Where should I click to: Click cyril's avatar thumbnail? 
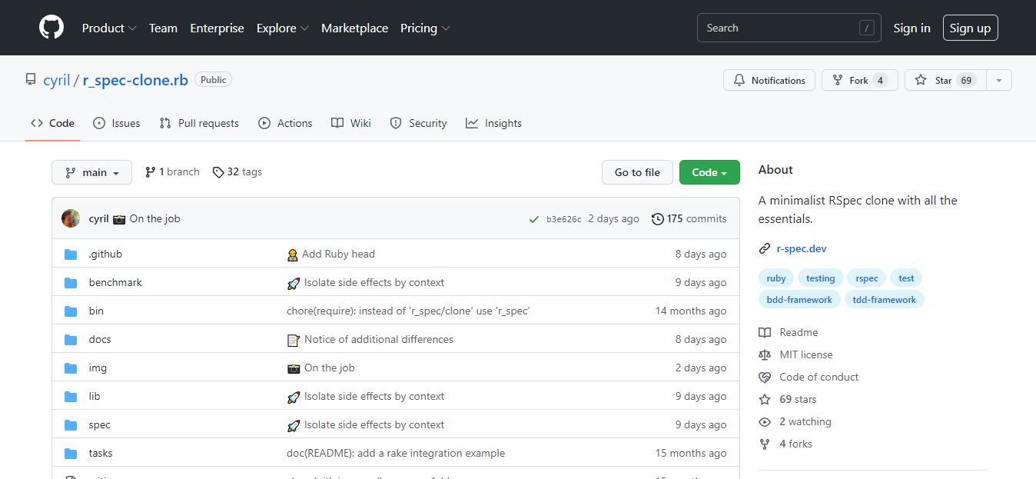(x=71, y=219)
